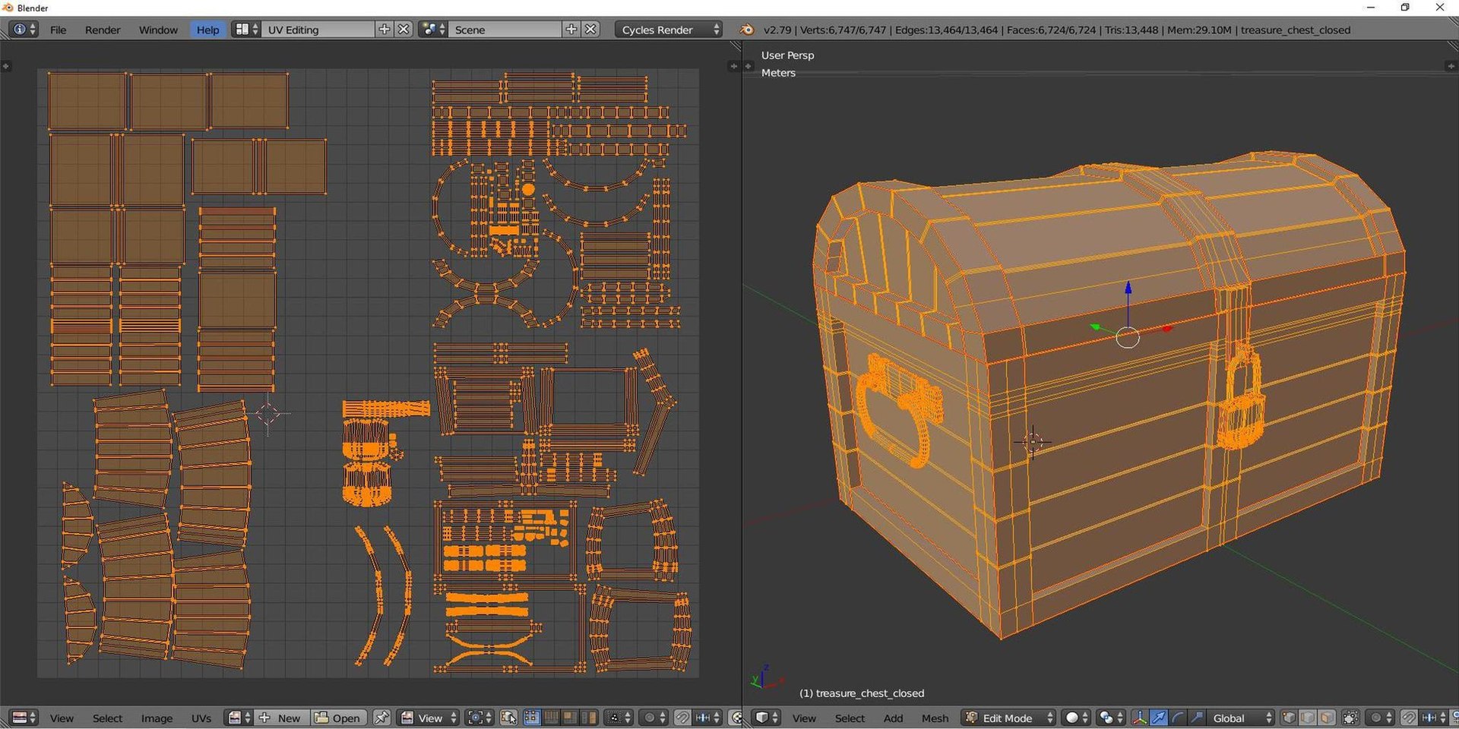Browse images to link in UV editor
Screen dimensions: 1459x729
[239, 718]
